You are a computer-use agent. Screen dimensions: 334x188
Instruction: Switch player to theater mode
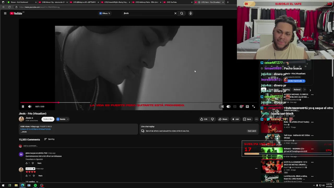(247, 107)
